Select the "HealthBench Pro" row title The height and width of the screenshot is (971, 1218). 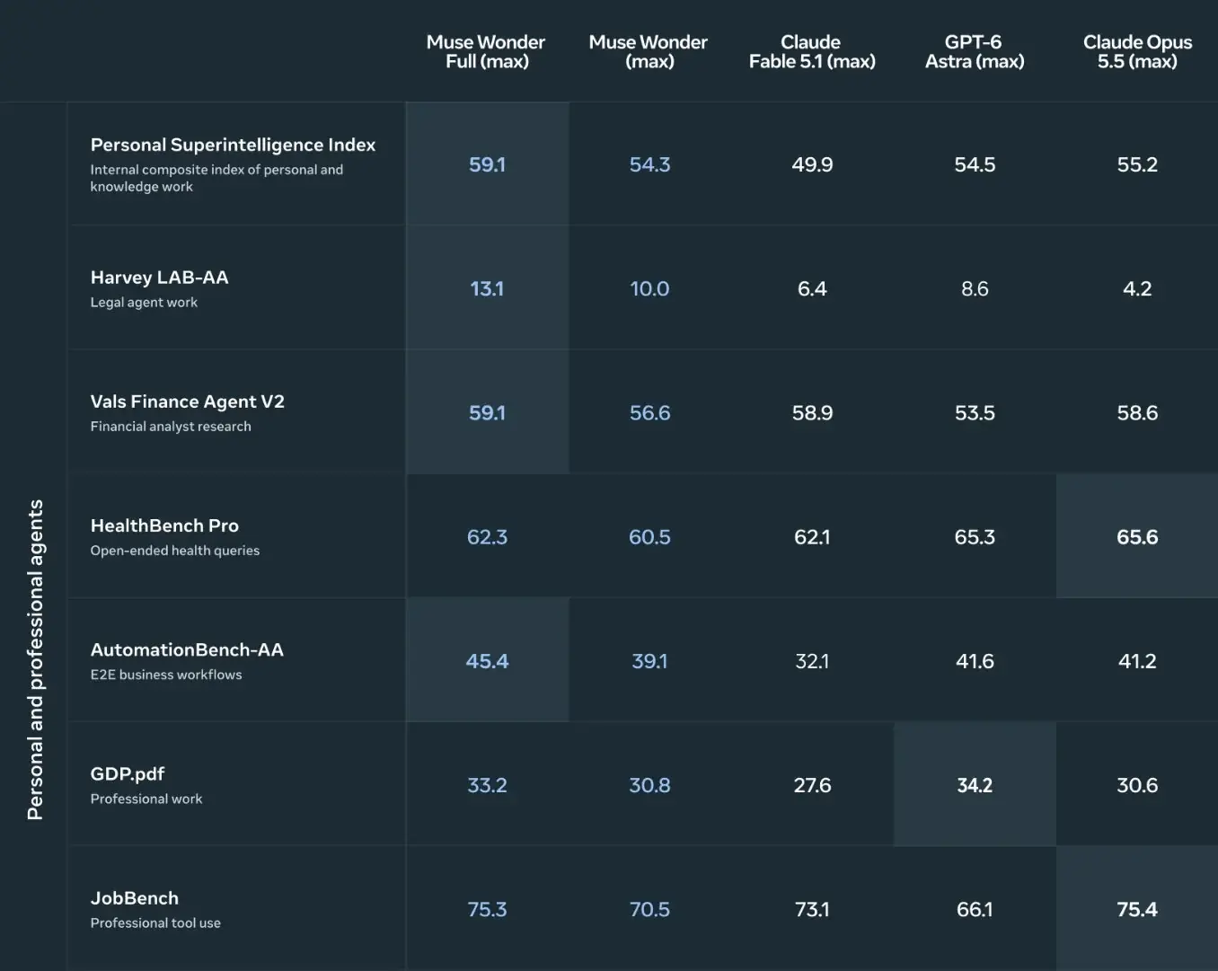point(164,525)
